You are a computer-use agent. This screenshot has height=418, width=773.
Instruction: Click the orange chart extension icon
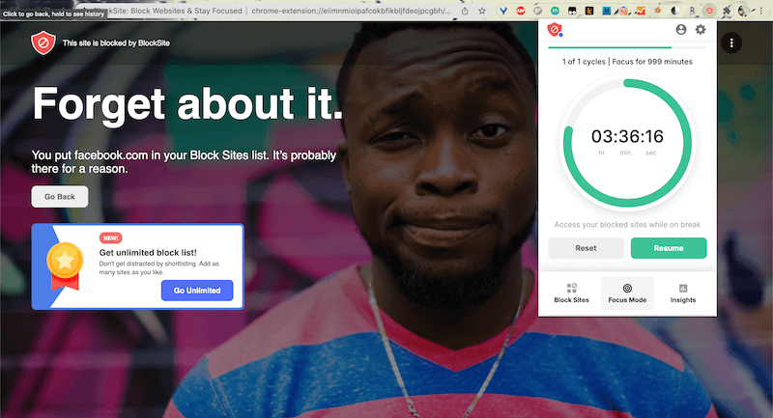640,11
